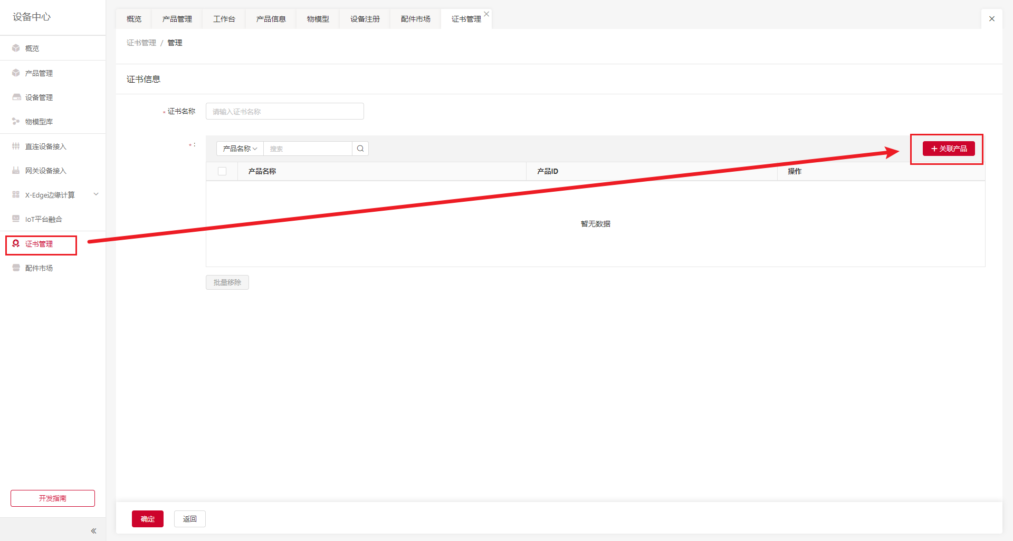Open the 开发指南 link button
This screenshot has width=1013, height=541.
click(x=53, y=498)
